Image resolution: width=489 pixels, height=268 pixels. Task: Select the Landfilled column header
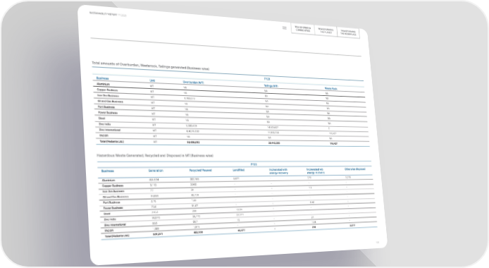click(x=239, y=170)
